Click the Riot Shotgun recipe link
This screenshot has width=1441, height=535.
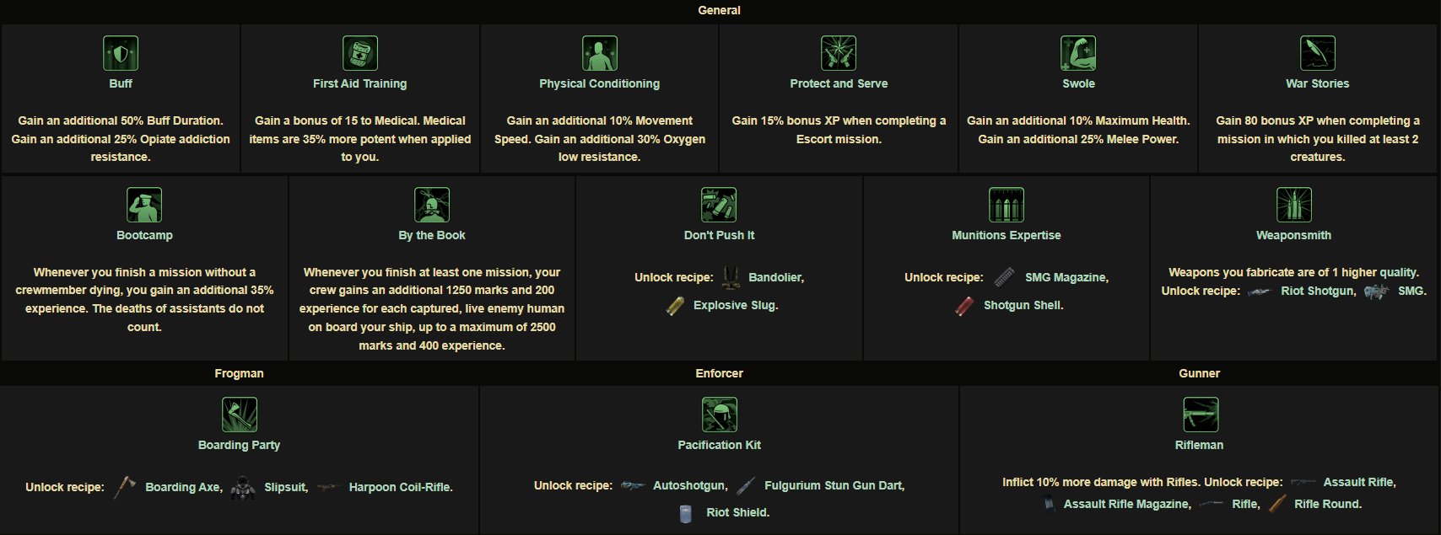[x=1317, y=291]
